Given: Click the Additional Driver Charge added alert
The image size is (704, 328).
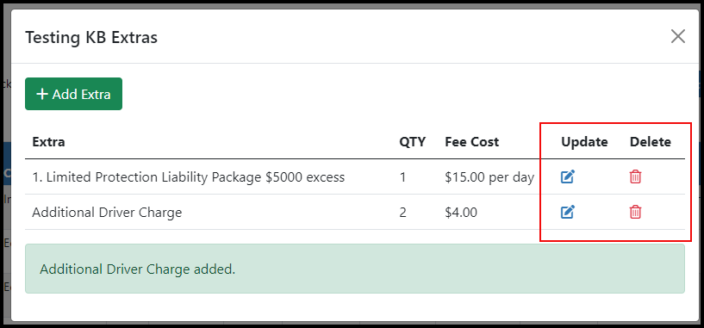Looking at the screenshot, I should coord(355,269).
